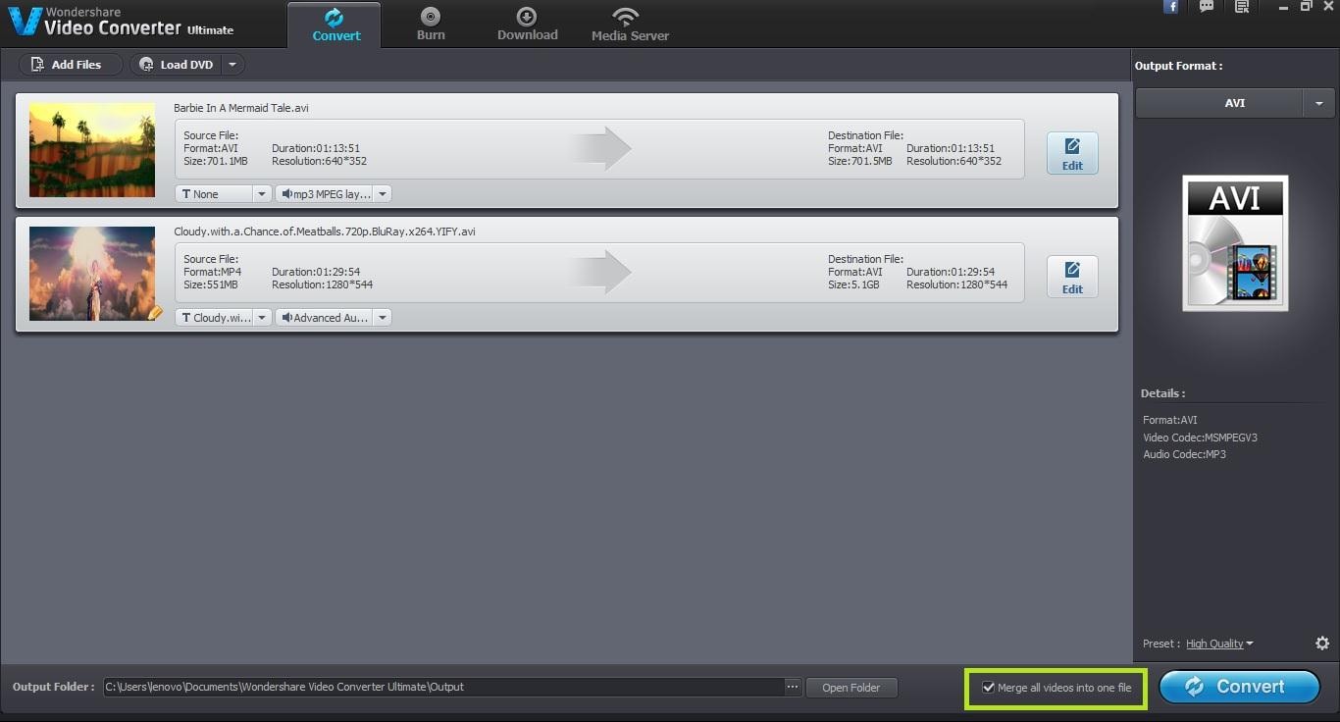
Task: Click the Cloudy.with.a.Chance.of.Meatballs file name
Action: 325,232
